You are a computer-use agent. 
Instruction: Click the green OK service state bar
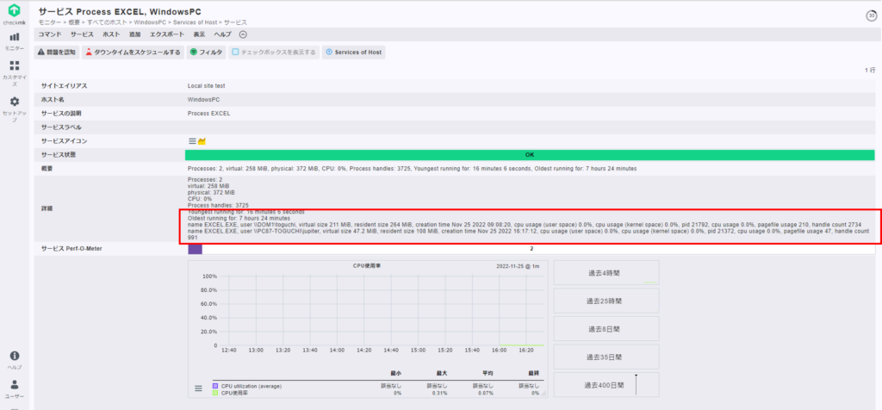[530, 155]
